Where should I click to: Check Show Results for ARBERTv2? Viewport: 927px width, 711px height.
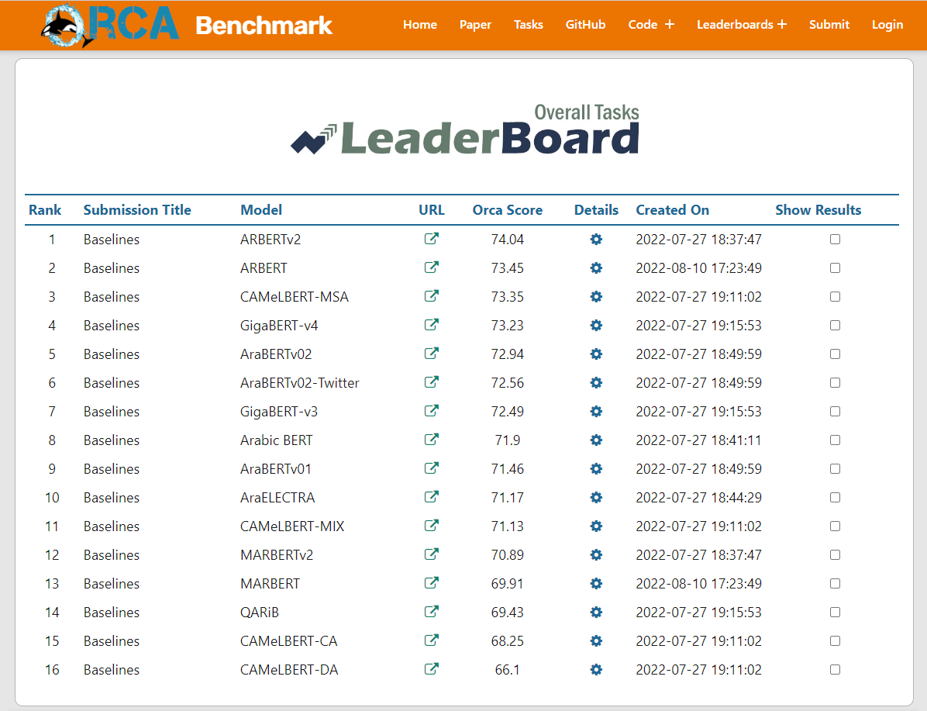(835, 239)
